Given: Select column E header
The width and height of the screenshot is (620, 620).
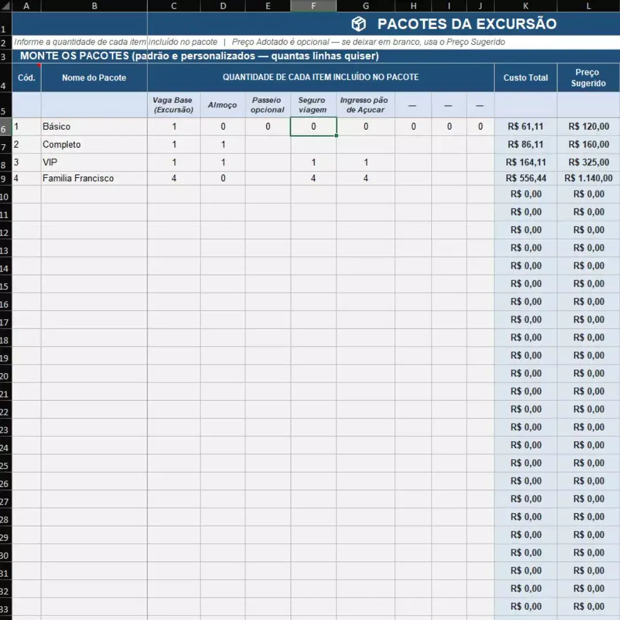Looking at the screenshot, I should click(x=268, y=6).
